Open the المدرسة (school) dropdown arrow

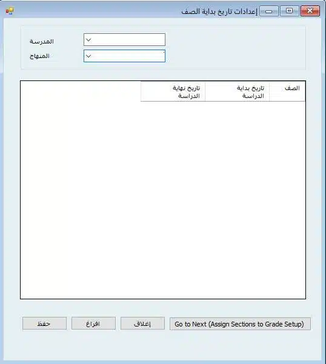pyautogui.click(x=88, y=40)
